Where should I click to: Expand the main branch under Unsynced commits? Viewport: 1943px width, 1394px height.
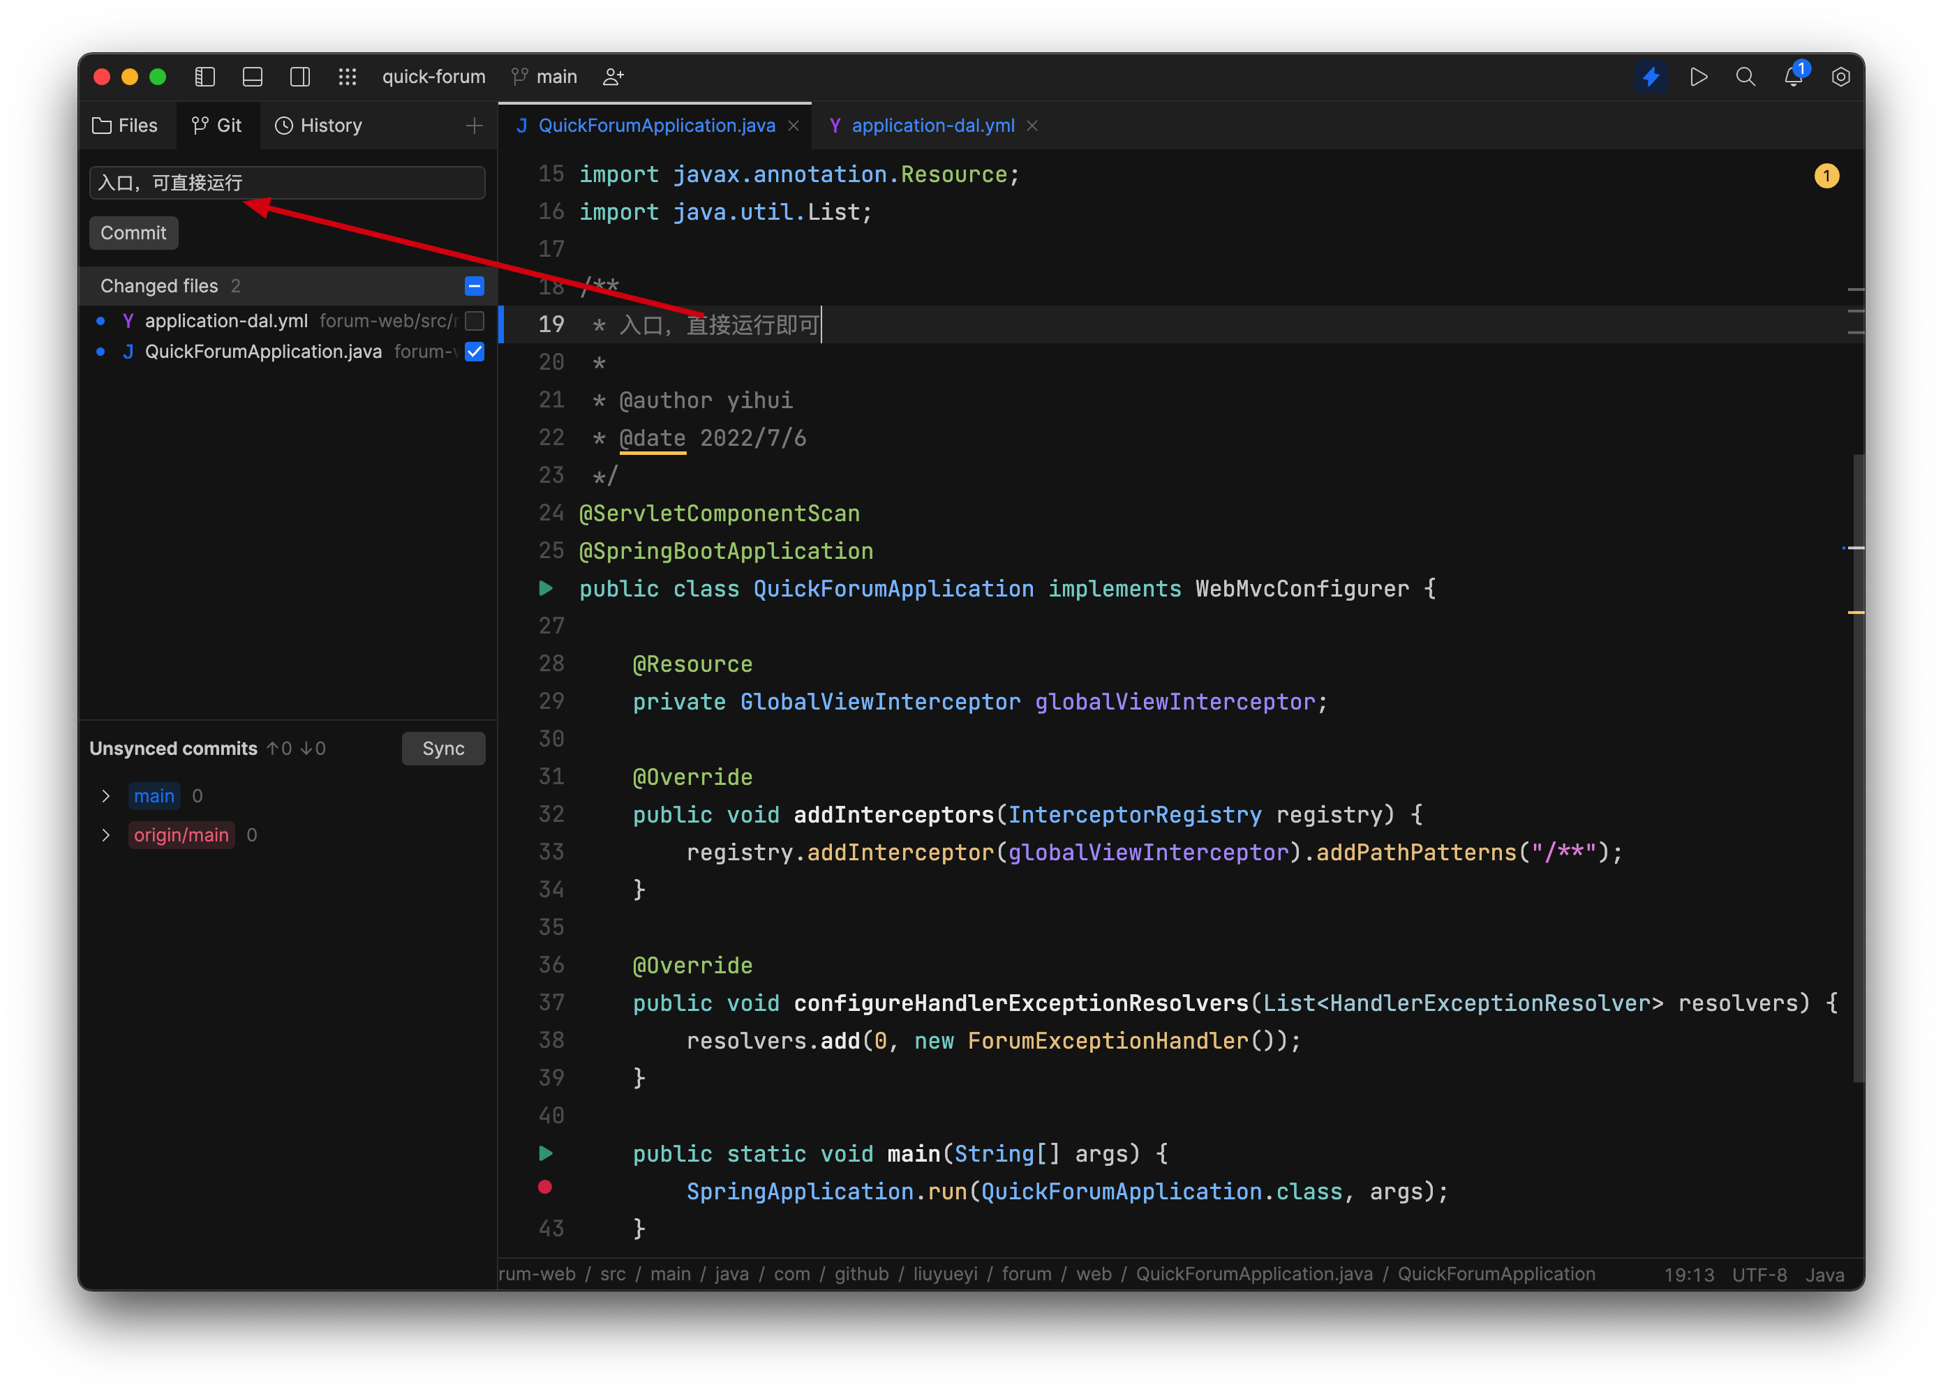click(x=106, y=795)
